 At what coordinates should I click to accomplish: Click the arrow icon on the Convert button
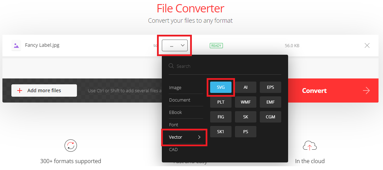tap(366, 91)
